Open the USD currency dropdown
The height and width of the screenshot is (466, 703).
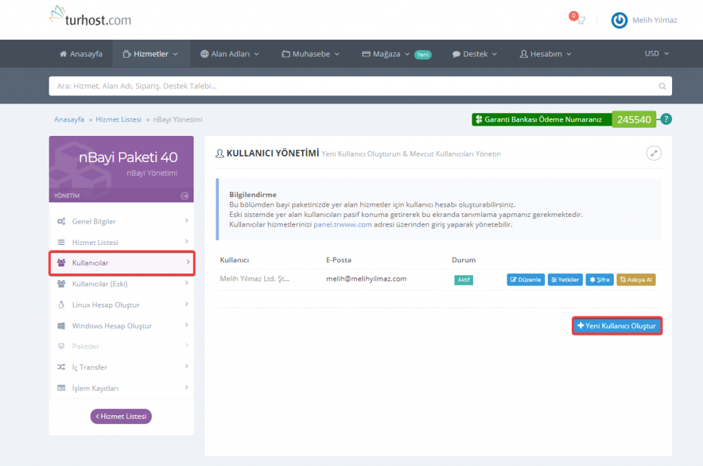[x=656, y=54]
